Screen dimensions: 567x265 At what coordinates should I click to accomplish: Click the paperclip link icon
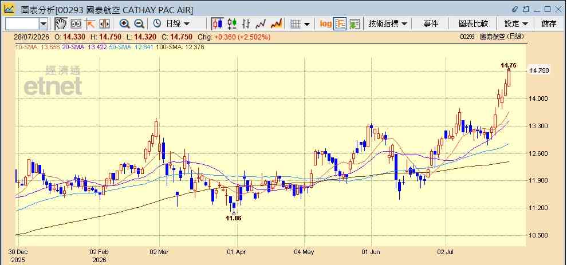coord(515,9)
